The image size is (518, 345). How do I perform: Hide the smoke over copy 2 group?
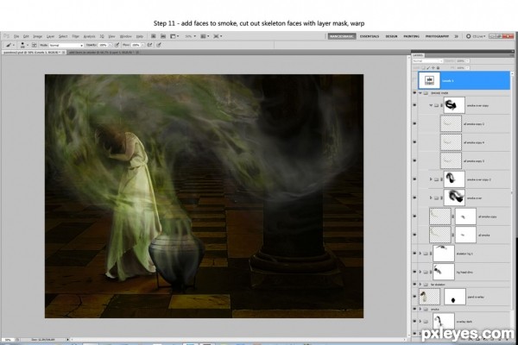click(x=414, y=179)
